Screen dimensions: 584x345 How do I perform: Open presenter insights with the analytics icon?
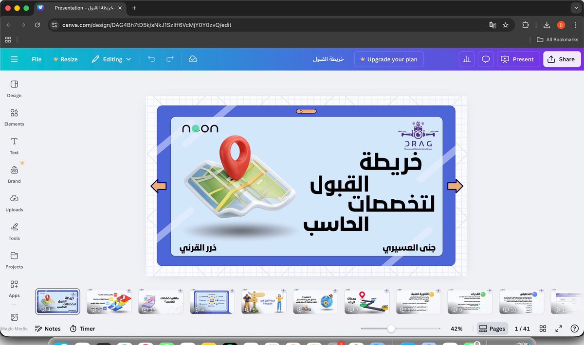[466, 59]
